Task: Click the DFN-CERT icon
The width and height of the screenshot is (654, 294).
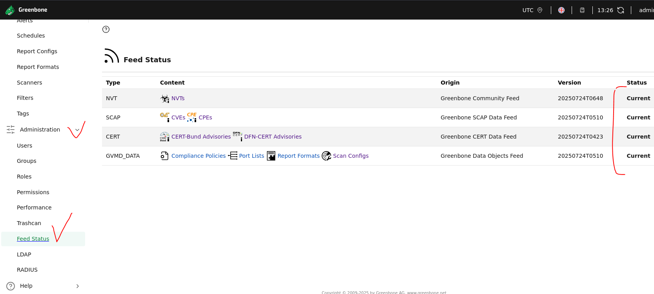Action: 238,136
